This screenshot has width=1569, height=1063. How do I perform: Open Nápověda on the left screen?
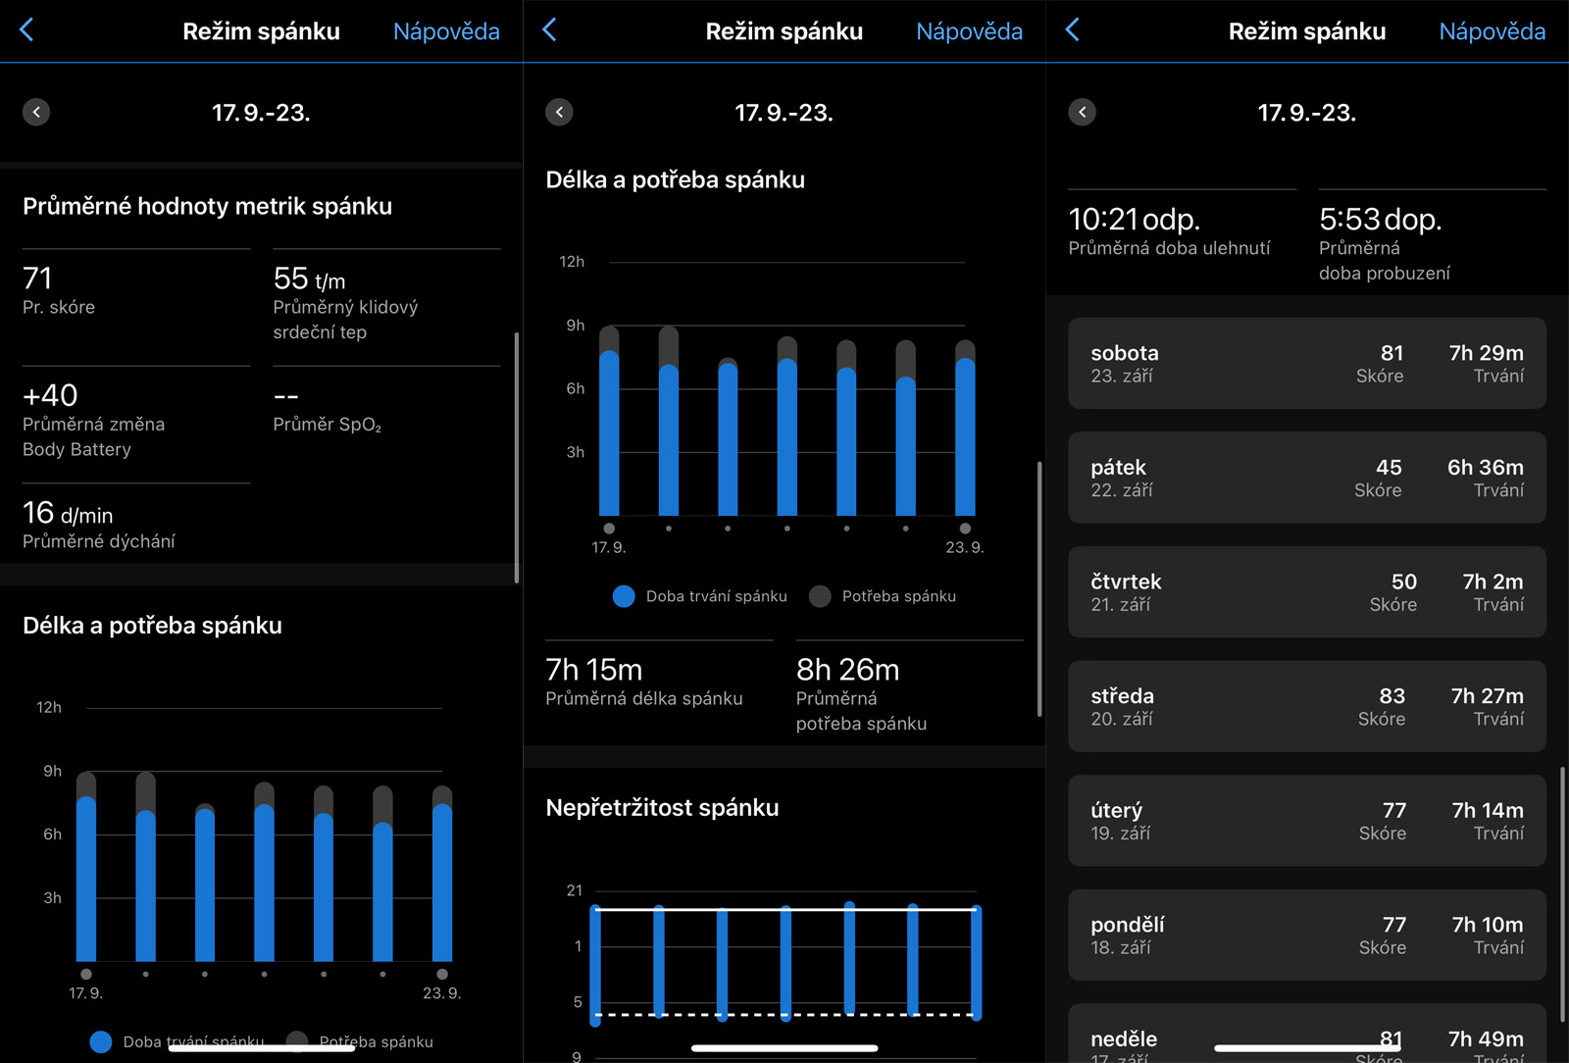tap(446, 31)
